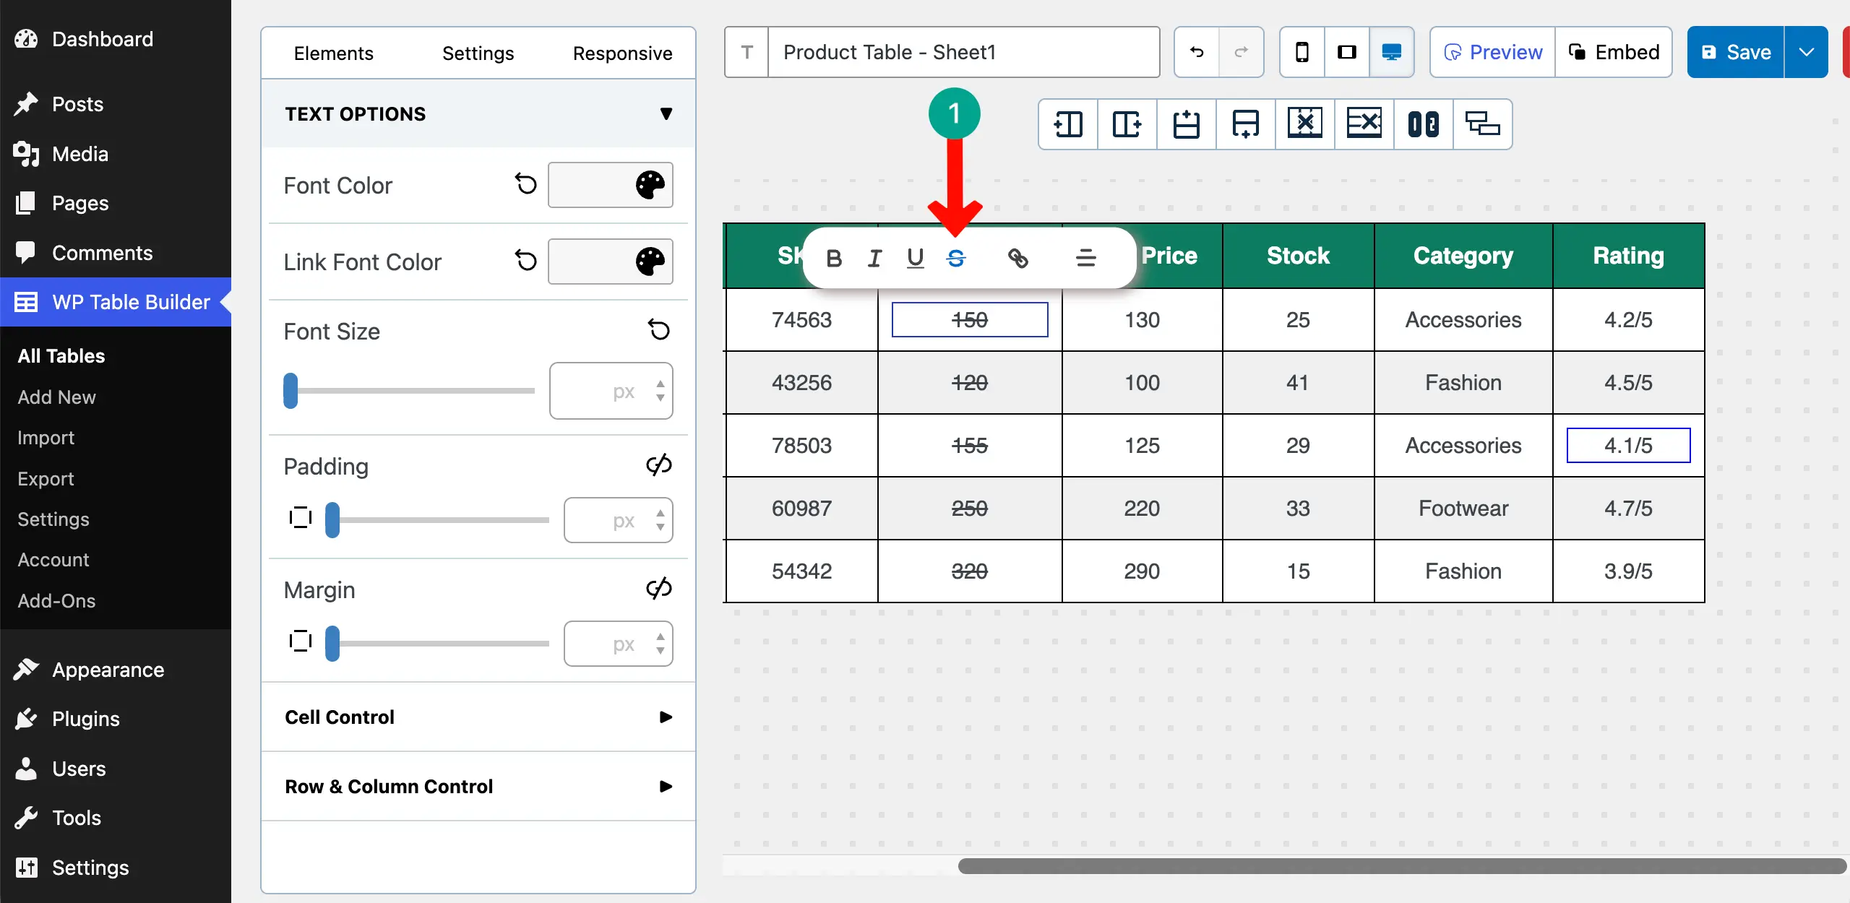The image size is (1850, 903).
Task: Open the Save dropdown arrow
Action: pos(1806,52)
